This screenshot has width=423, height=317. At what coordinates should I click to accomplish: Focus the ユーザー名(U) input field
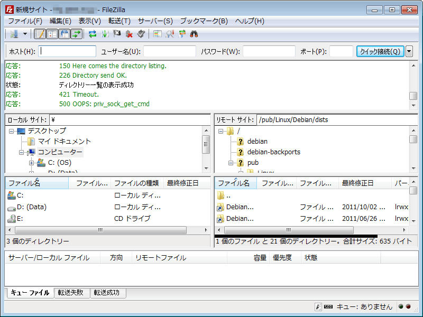tap(170, 51)
